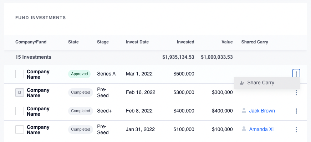Sort by the Company/Fund column header
Screen dimensions: 311x142
[x=31, y=42]
